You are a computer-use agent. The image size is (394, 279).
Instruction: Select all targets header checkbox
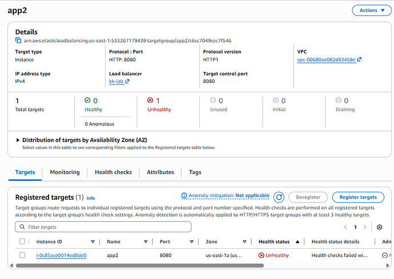point(22,242)
